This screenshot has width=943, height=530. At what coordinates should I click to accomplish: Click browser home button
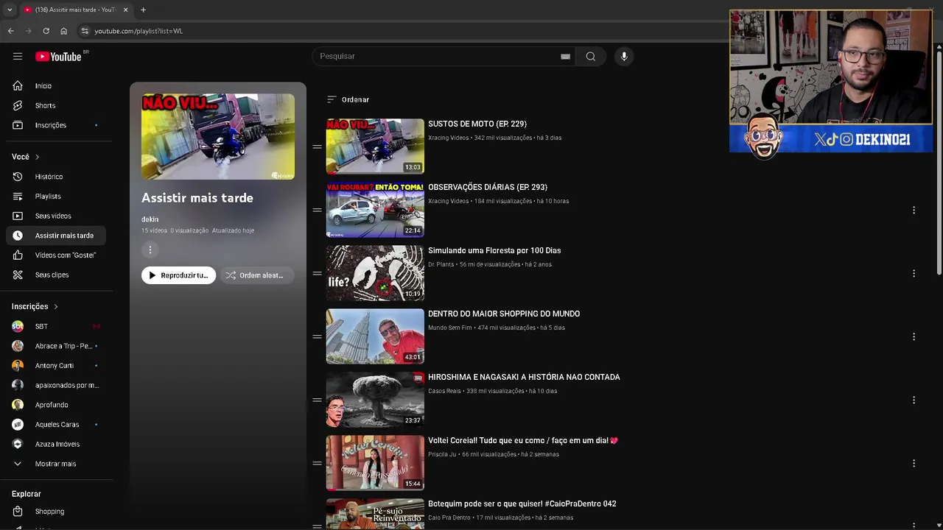click(x=63, y=31)
